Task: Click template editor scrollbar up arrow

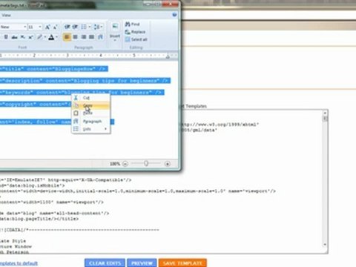Action: pos(325,113)
